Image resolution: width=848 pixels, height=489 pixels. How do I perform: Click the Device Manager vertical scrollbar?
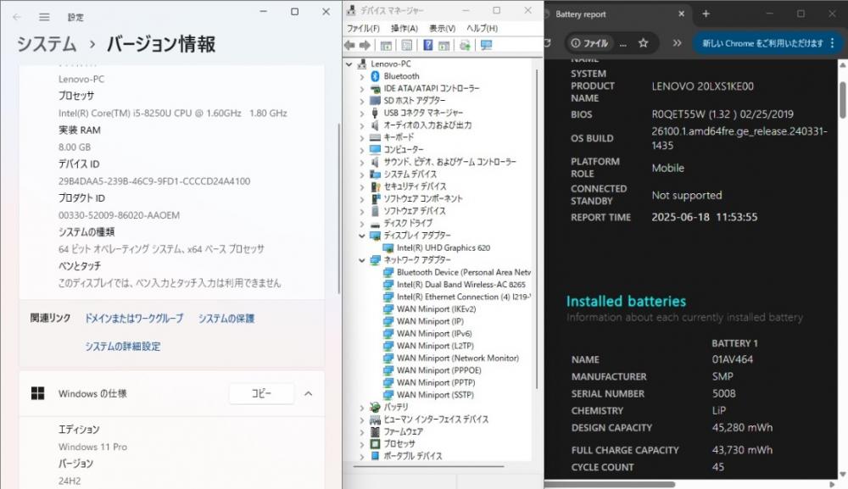click(x=537, y=229)
